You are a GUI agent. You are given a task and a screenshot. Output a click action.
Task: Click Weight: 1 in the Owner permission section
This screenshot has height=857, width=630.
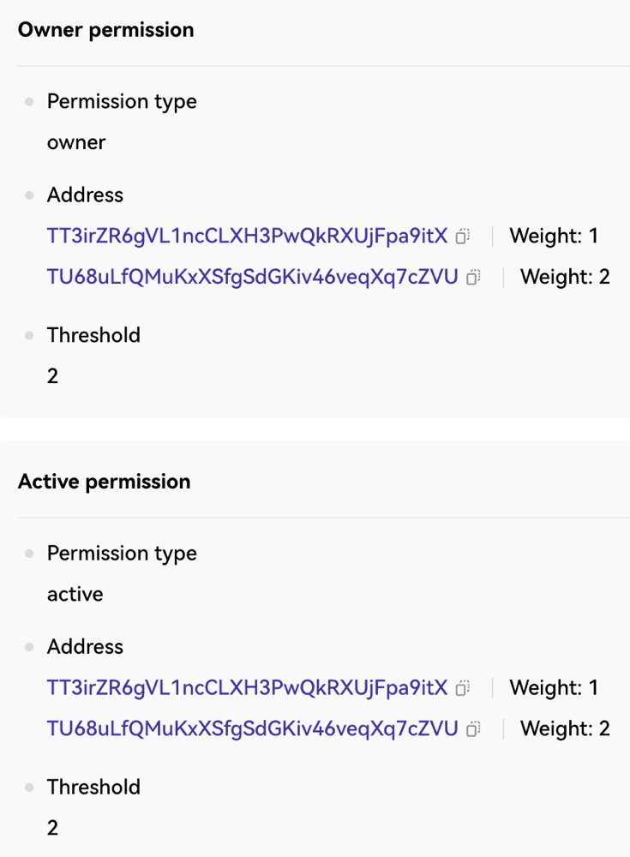554,237
